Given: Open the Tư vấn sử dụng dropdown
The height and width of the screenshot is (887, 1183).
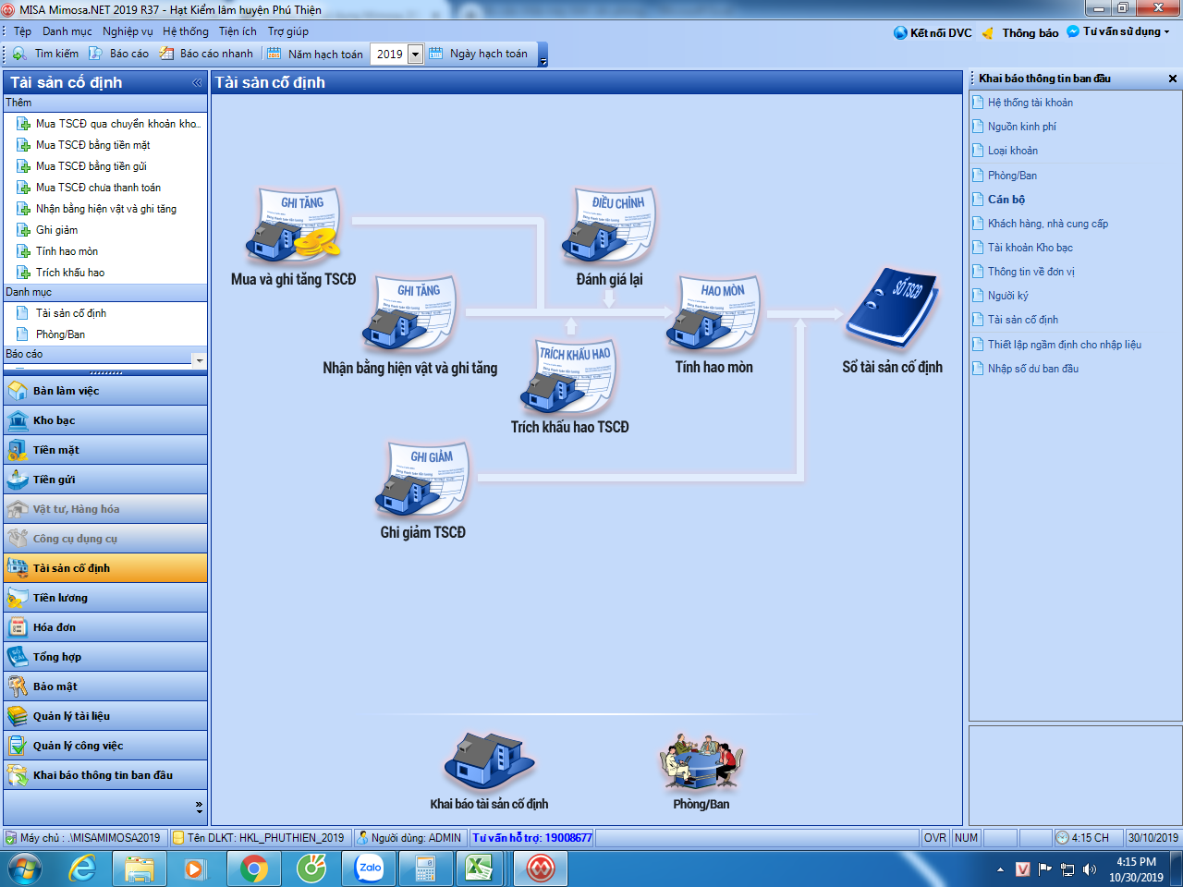Looking at the screenshot, I should (1118, 31).
